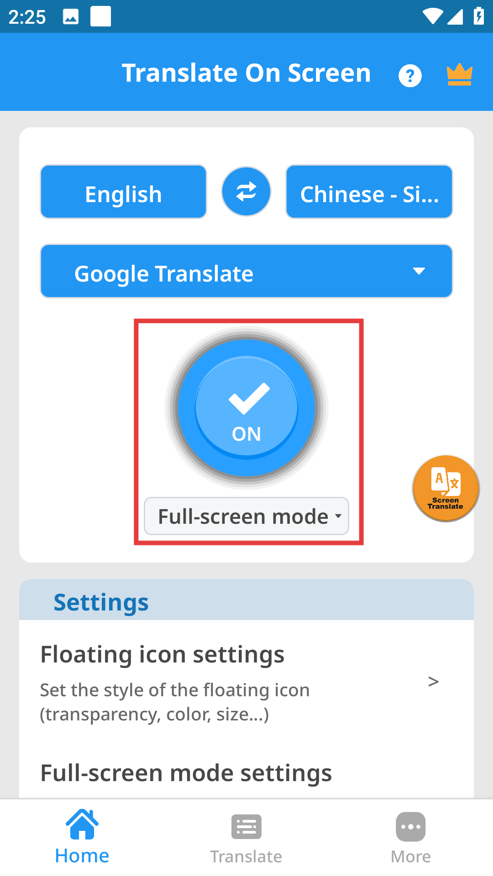
Task: Open the Translate tab icon
Action: 246,827
